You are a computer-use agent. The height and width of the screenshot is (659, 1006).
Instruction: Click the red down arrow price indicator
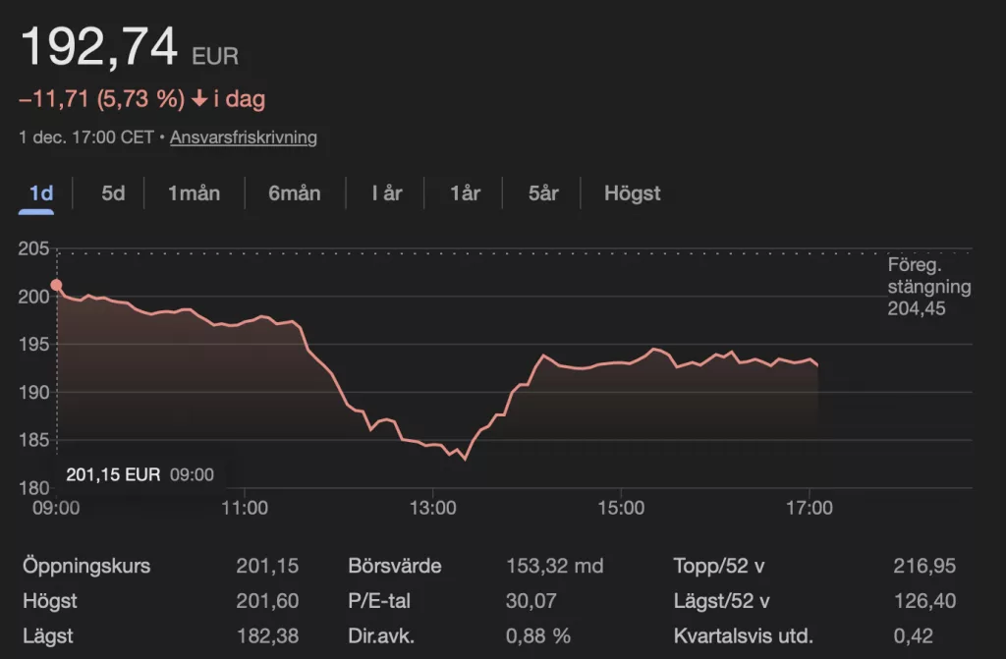[x=199, y=100]
